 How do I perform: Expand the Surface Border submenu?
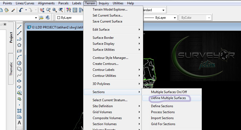click(113, 38)
